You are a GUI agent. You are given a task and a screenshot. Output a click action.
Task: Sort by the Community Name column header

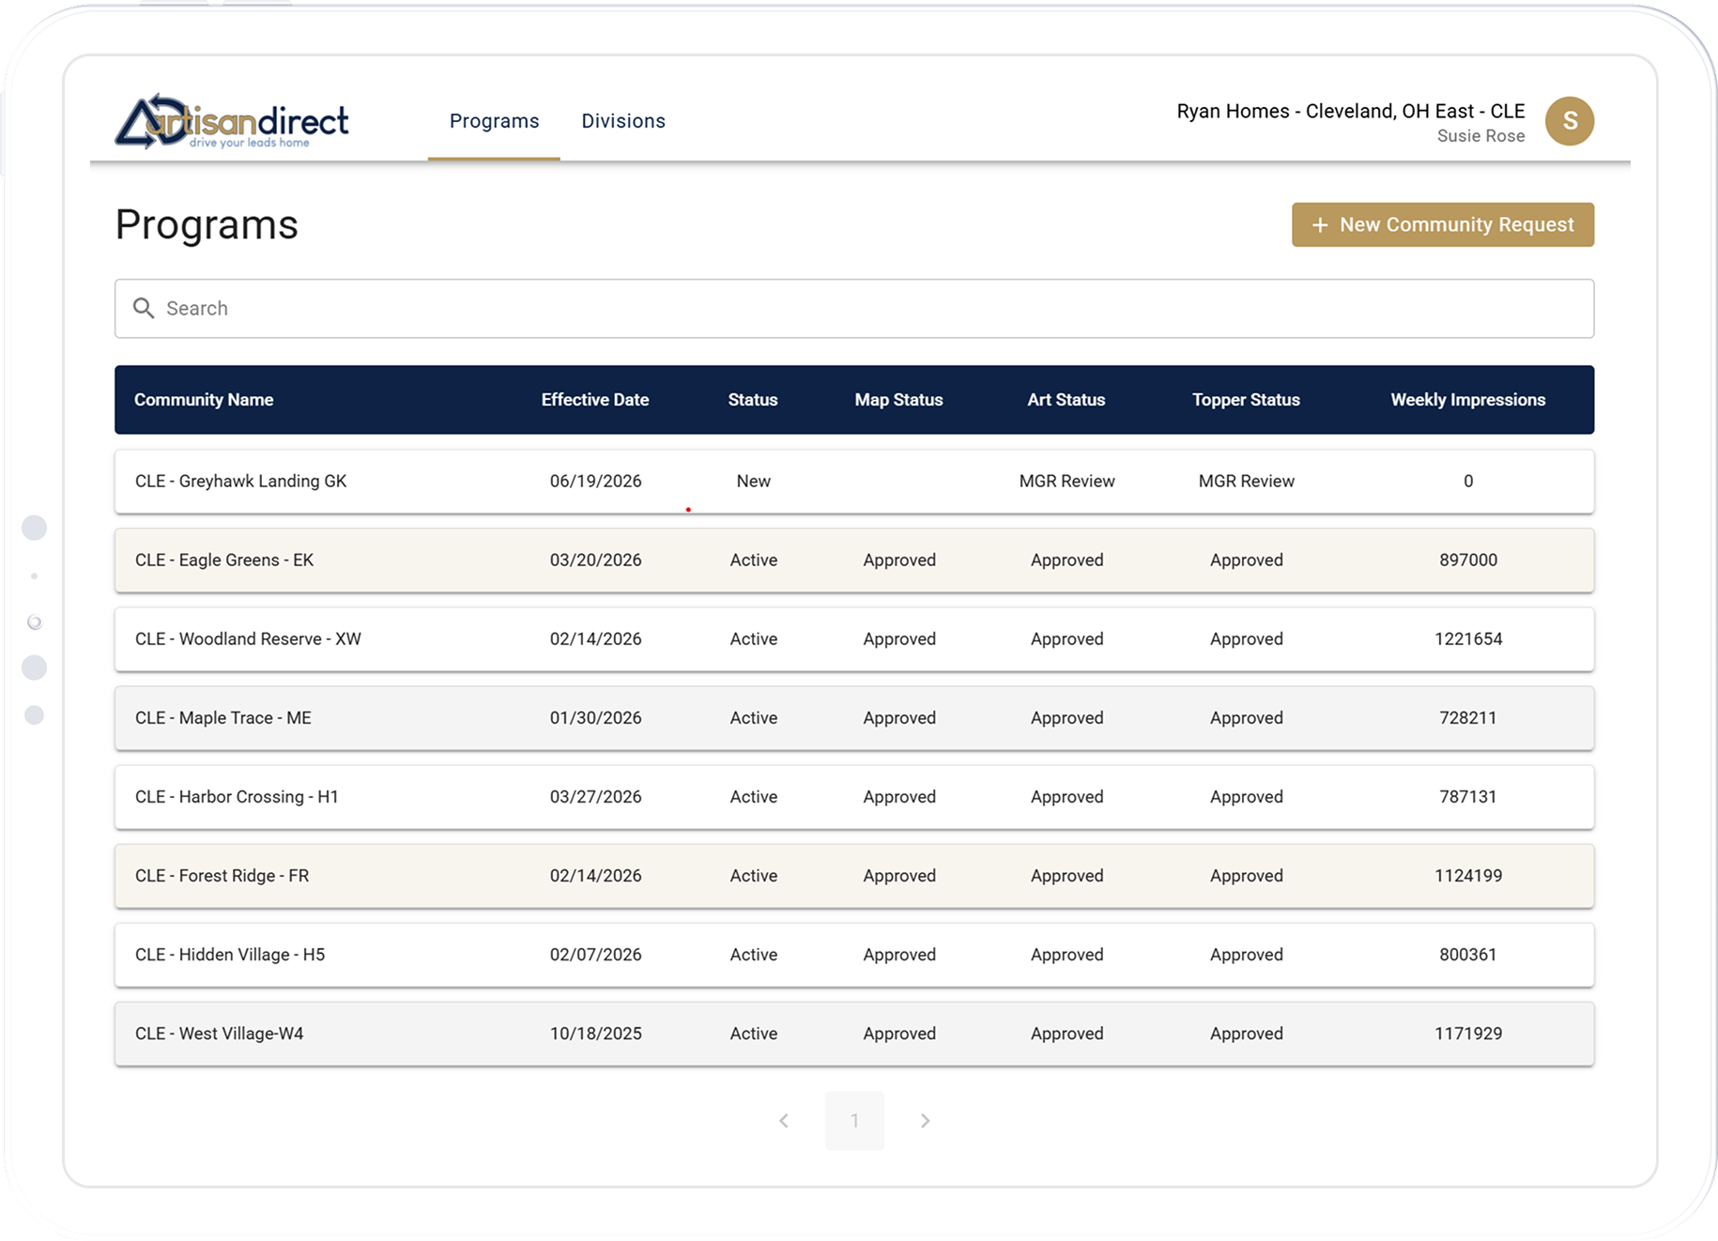(x=204, y=399)
